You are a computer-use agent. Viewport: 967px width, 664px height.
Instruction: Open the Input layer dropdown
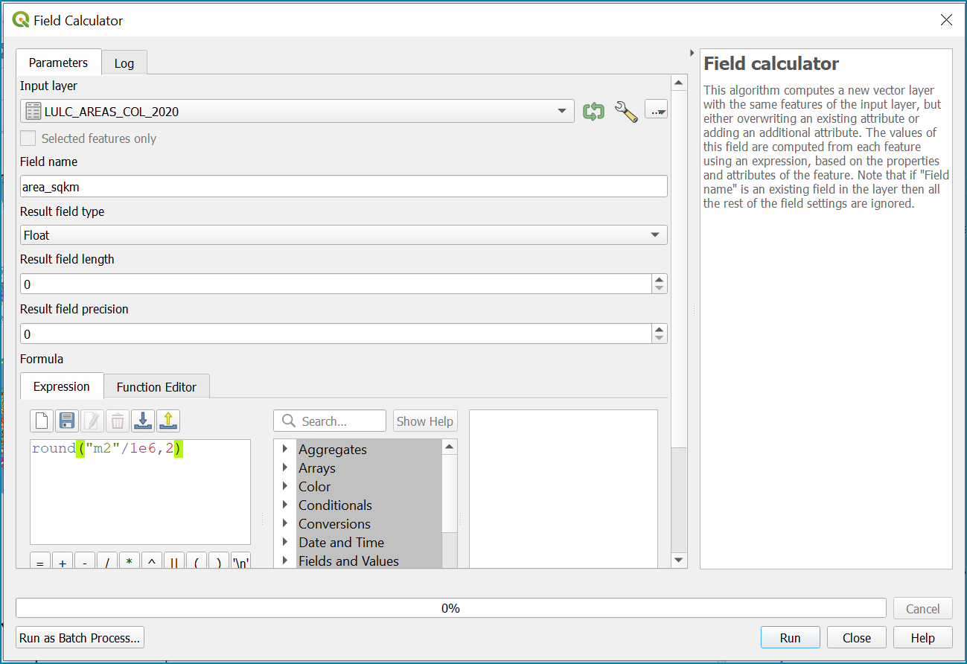pyautogui.click(x=297, y=112)
